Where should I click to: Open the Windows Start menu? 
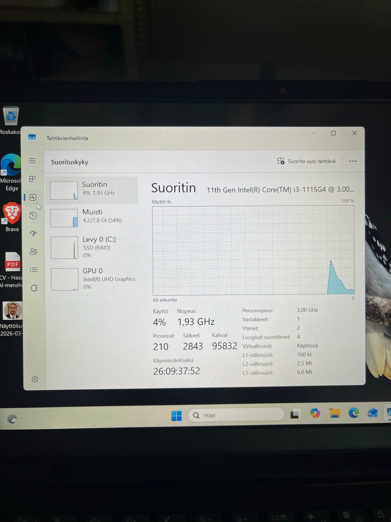176,416
